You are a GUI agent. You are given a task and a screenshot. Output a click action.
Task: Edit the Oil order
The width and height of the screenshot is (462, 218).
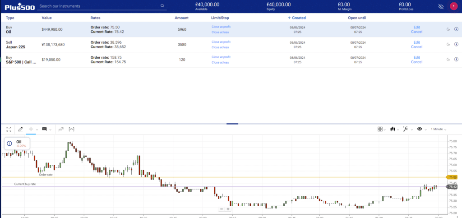pyautogui.click(x=416, y=27)
